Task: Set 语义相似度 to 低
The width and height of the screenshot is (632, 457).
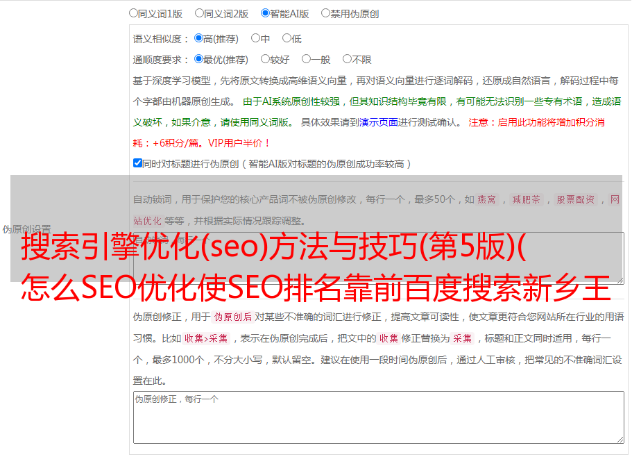Action: pyautogui.click(x=287, y=38)
